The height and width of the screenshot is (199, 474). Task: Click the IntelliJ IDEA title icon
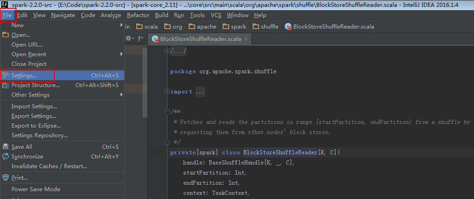(5, 5)
